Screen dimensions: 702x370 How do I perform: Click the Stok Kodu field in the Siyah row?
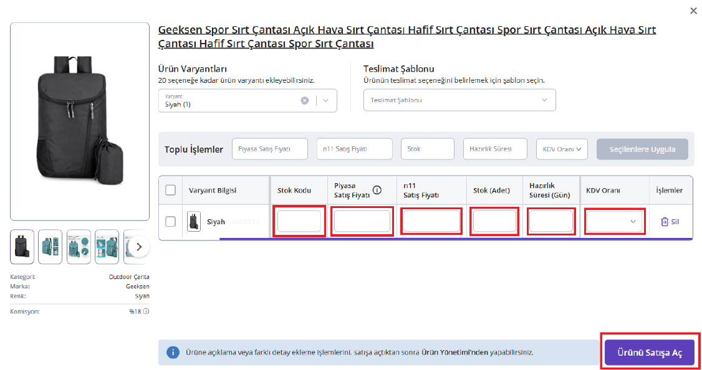click(x=299, y=222)
